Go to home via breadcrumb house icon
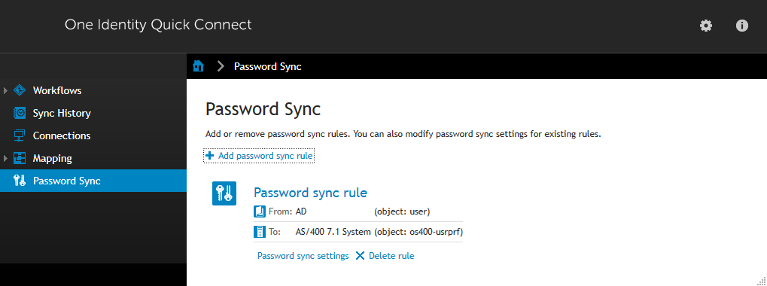Screen dimensions: 767x286 (198, 66)
